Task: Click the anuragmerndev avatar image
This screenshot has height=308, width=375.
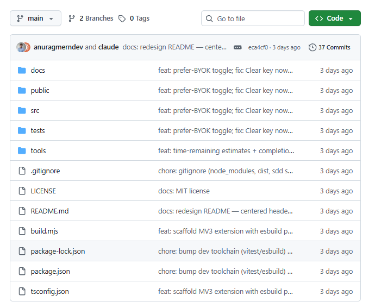Action: [x=21, y=47]
